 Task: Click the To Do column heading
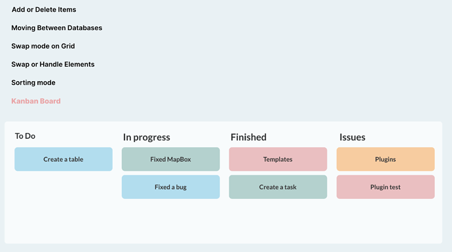[x=25, y=136]
